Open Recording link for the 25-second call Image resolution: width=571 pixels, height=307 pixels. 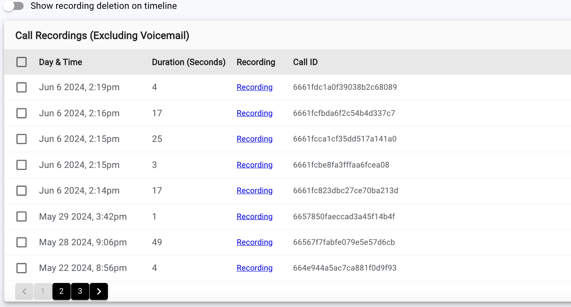coord(255,139)
